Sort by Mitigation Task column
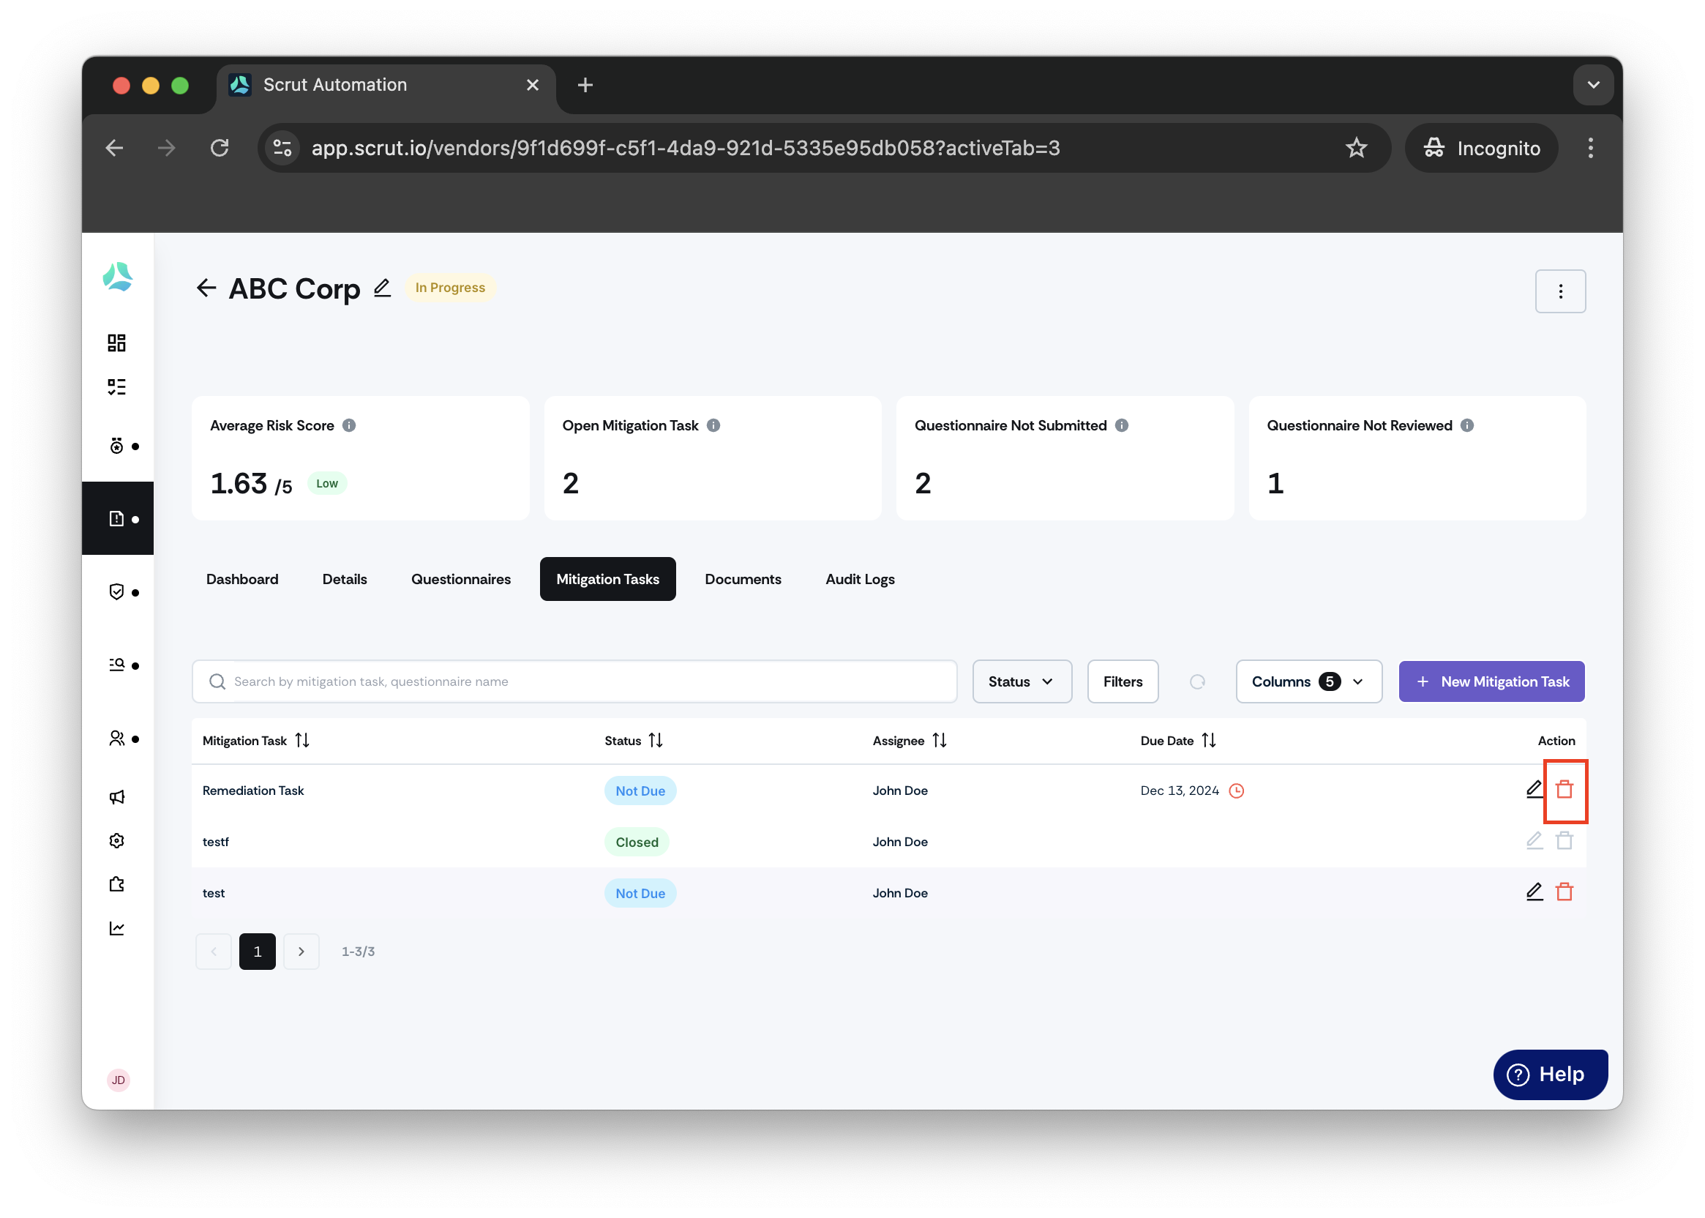1705x1218 pixels. tap(302, 741)
